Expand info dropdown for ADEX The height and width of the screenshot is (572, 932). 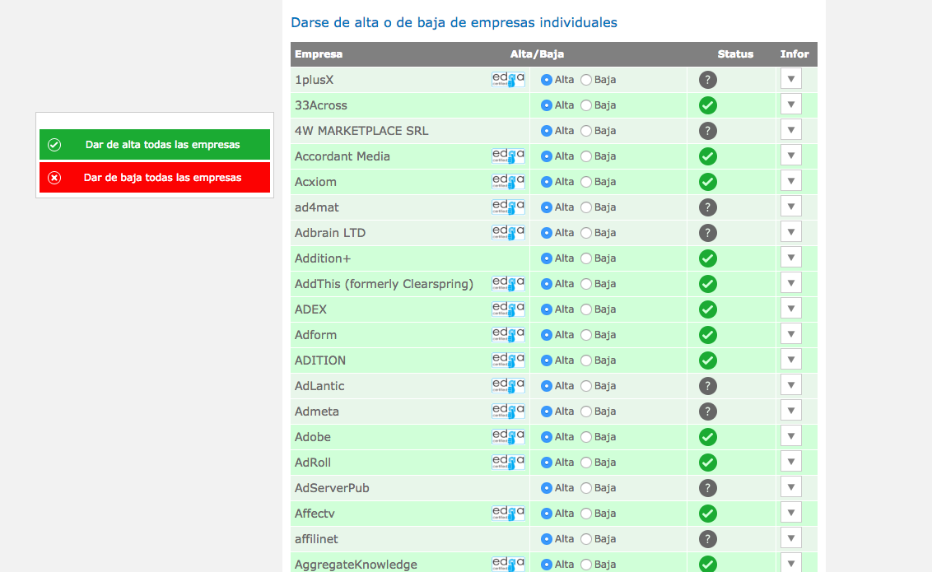pyautogui.click(x=791, y=309)
